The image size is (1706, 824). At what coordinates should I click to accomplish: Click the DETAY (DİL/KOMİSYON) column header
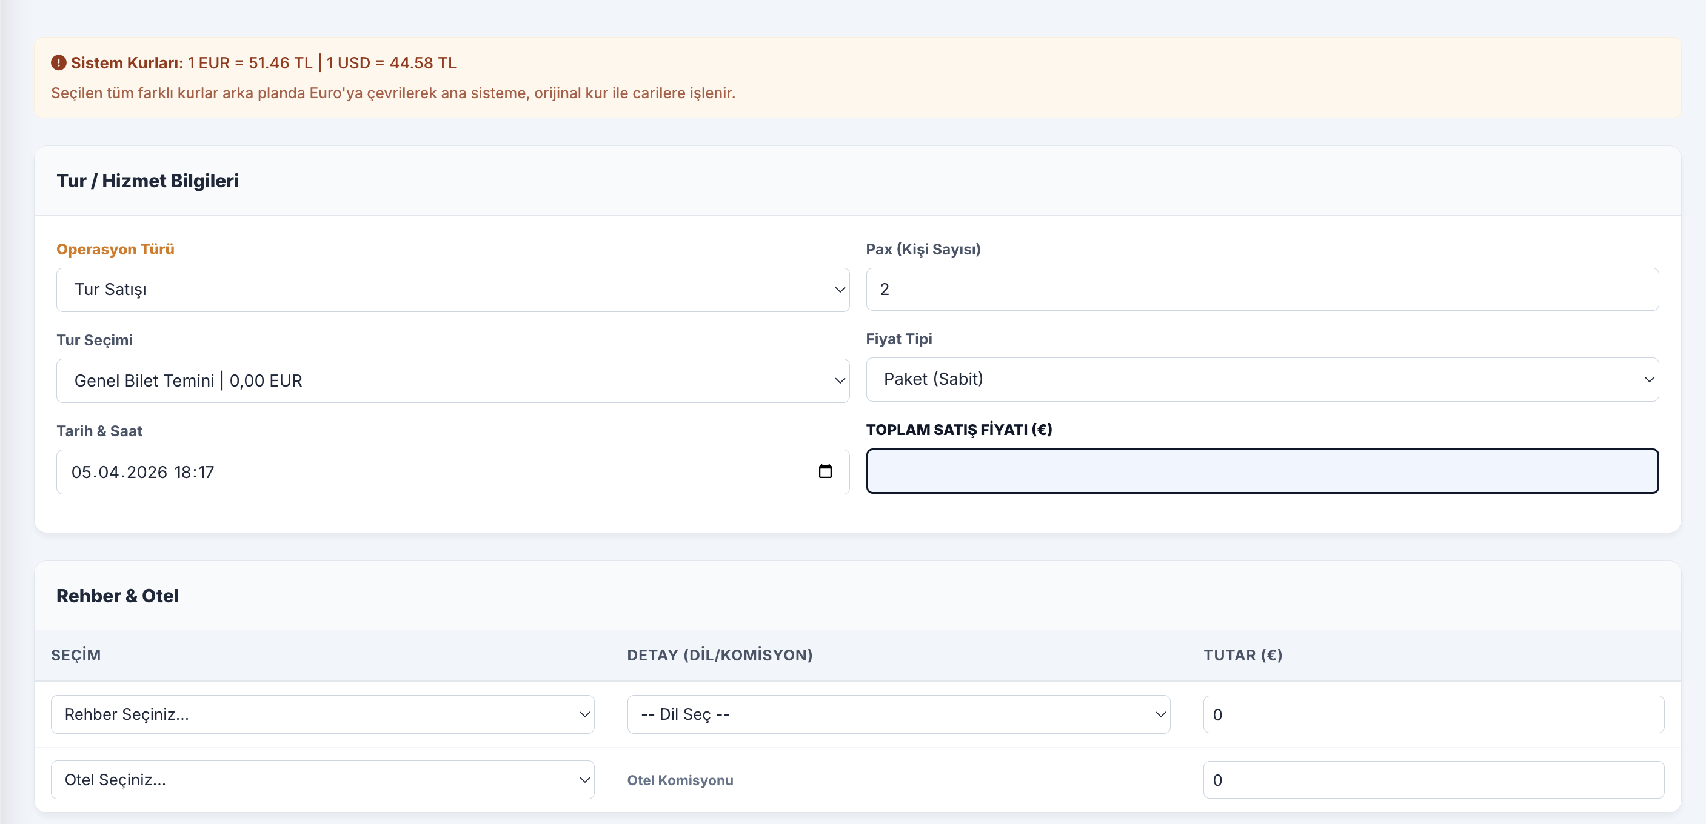pyautogui.click(x=719, y=655)
